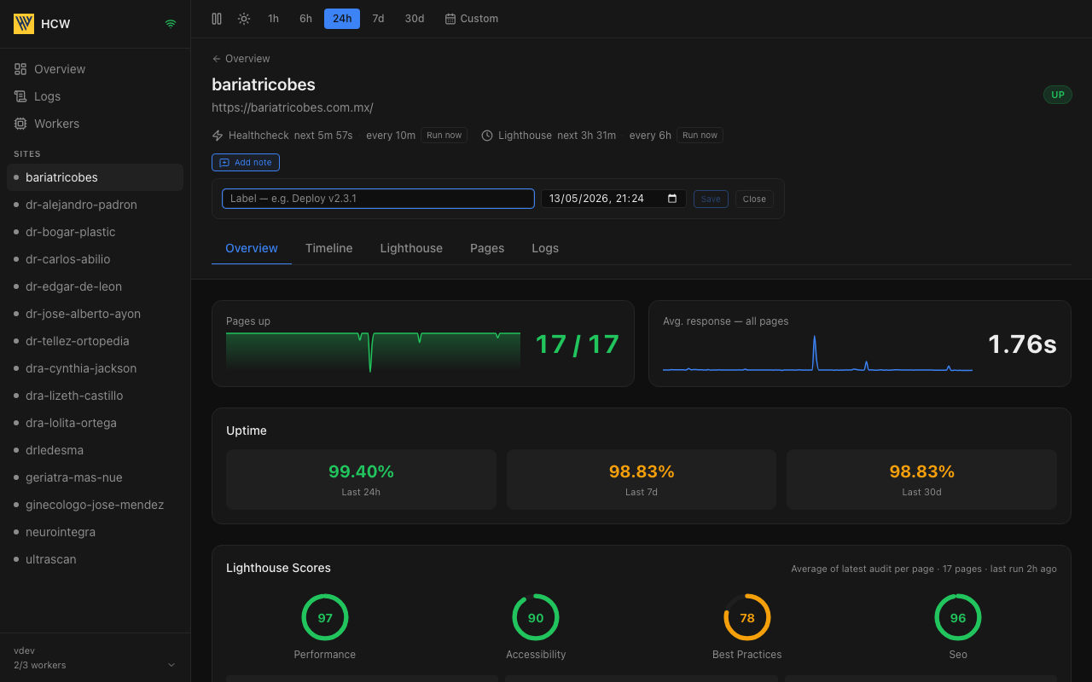
Task: Select the dr-edgar-de-leon site
Action: coord(96,286)
